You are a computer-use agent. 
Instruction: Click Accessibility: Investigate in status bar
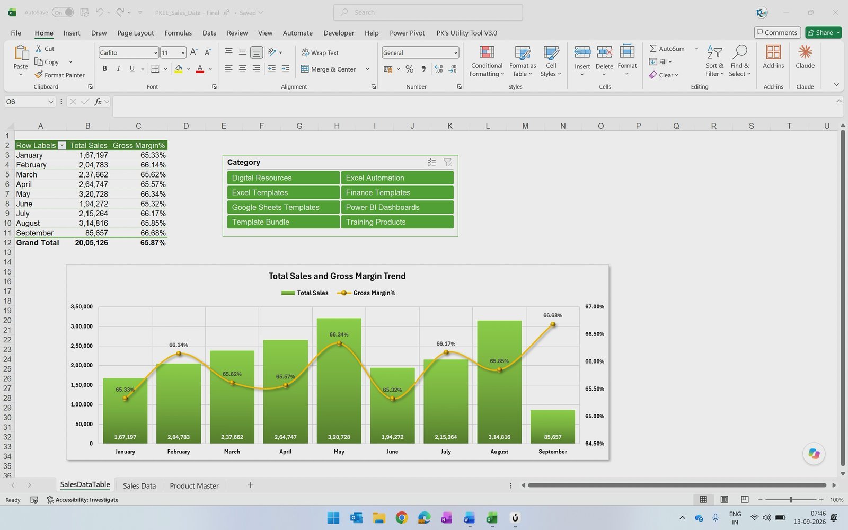point(82,500)
